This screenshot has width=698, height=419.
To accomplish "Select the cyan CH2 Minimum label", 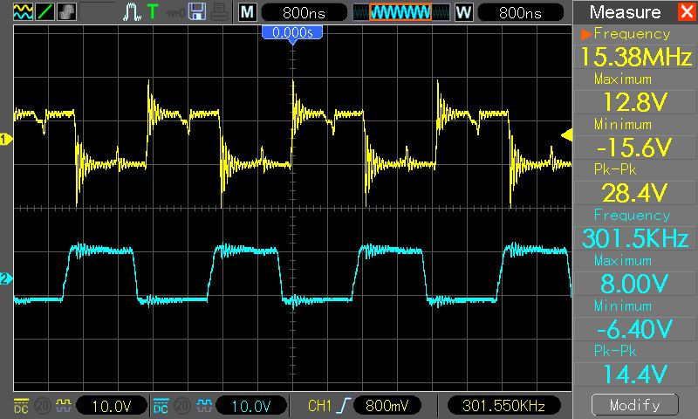I will click(x=623, y=306).
